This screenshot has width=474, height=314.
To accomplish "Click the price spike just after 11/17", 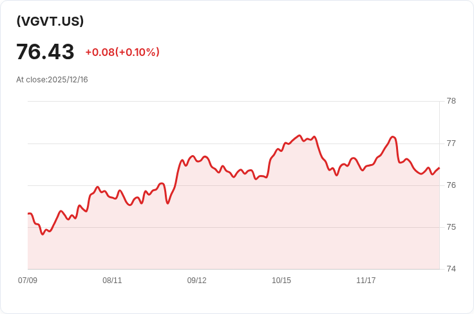I will (x=393, y=137).
